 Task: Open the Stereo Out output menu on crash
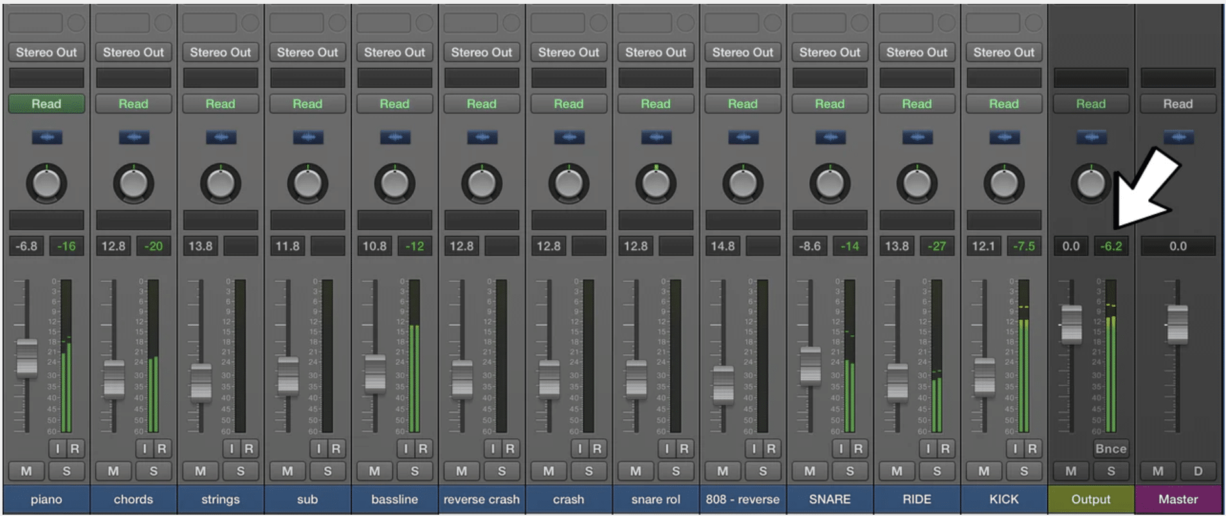569,52
